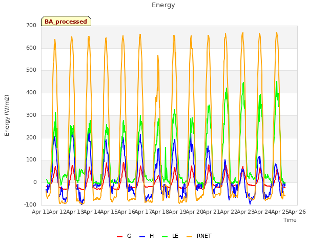Click the Apr 26 x-axis date label
This screenshot has height=246, width=328.
(297, 212)
